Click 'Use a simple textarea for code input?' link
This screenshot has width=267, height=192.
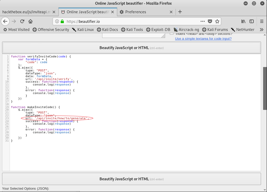tap(203, 39)
